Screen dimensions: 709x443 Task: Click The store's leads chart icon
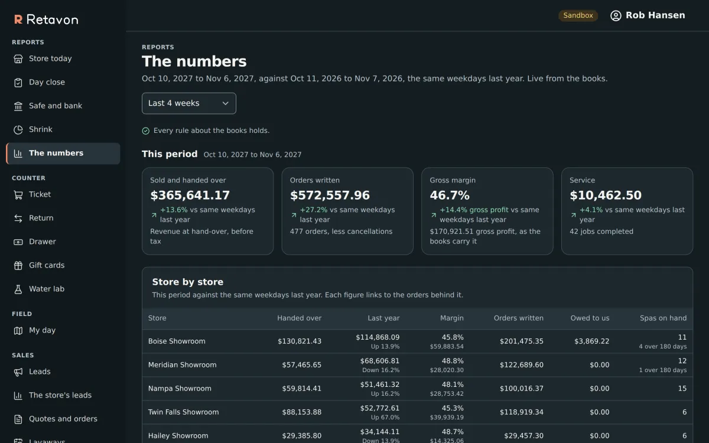coord(18,395)
